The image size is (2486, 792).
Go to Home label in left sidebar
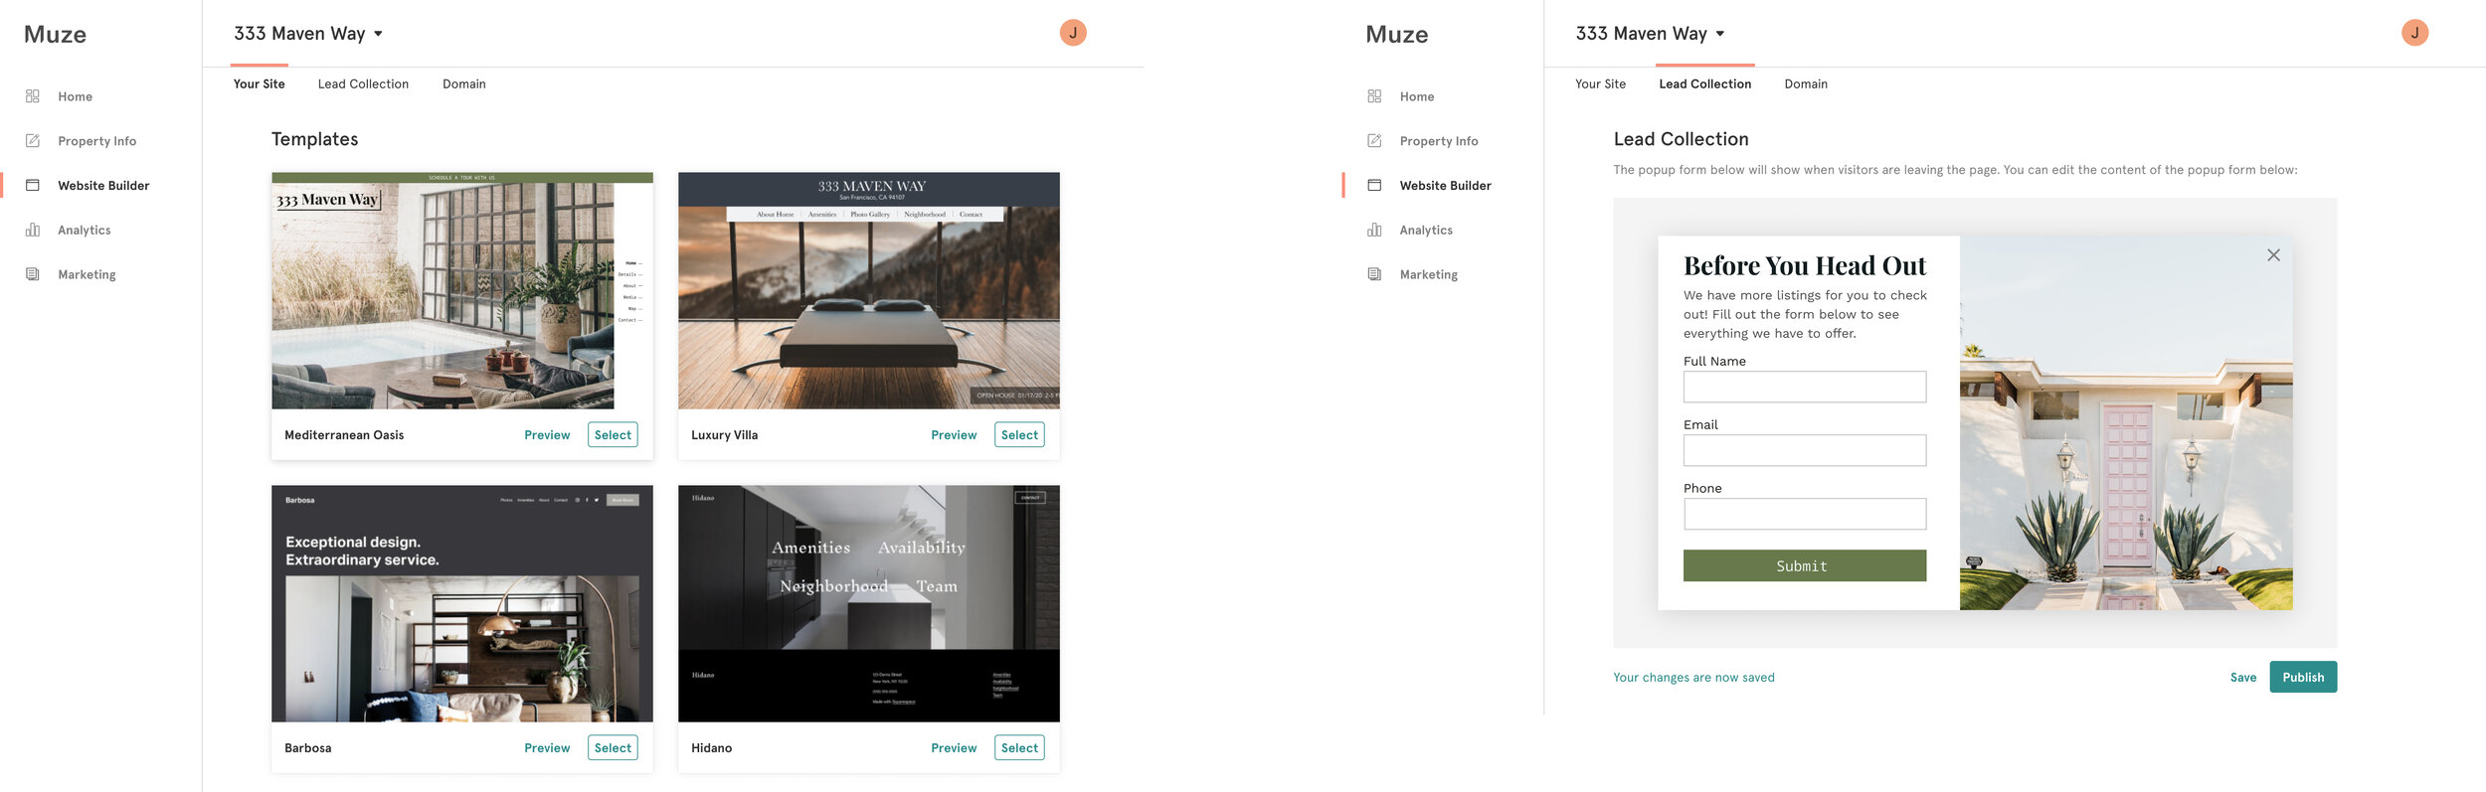coord(76,96)
